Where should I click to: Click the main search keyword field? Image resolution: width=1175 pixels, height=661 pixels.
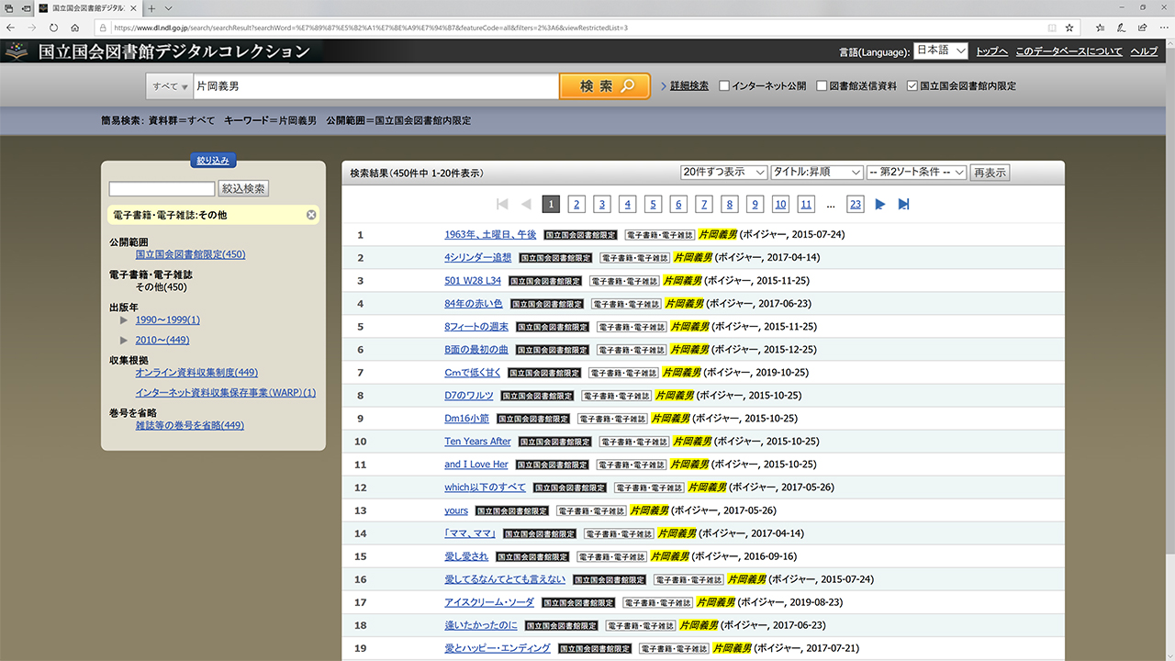(376, 86)
